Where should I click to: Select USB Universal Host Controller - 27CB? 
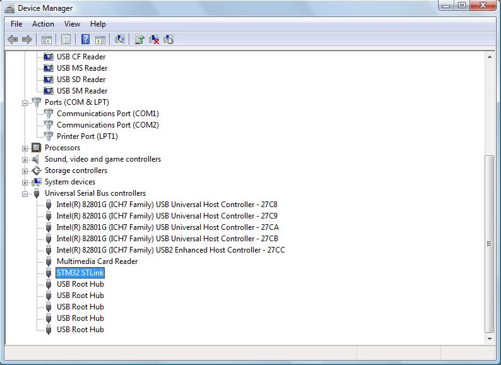point(167,239)
